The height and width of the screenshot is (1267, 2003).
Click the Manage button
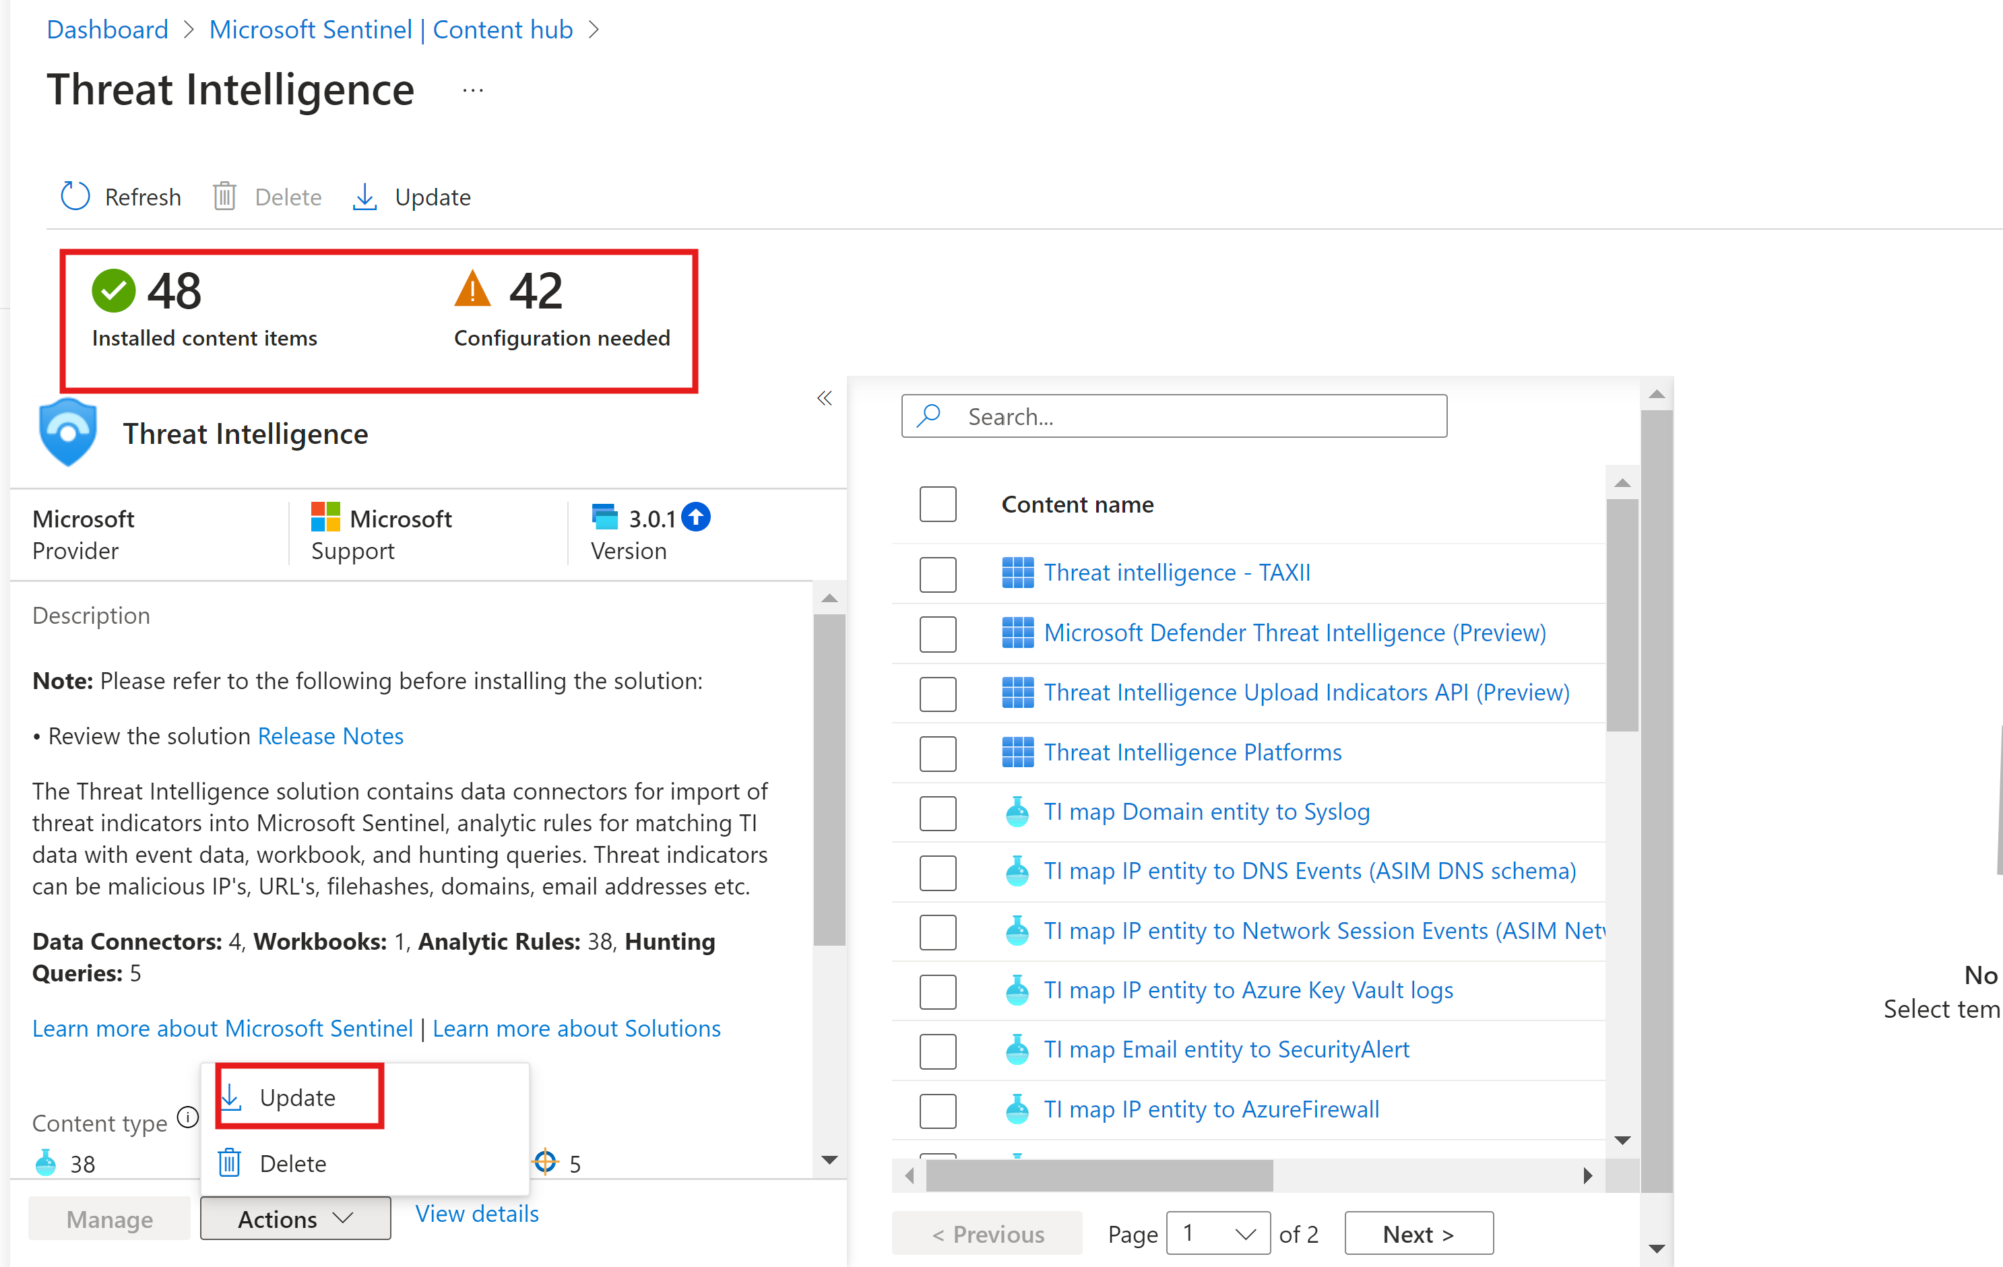tap(110, 1219)
